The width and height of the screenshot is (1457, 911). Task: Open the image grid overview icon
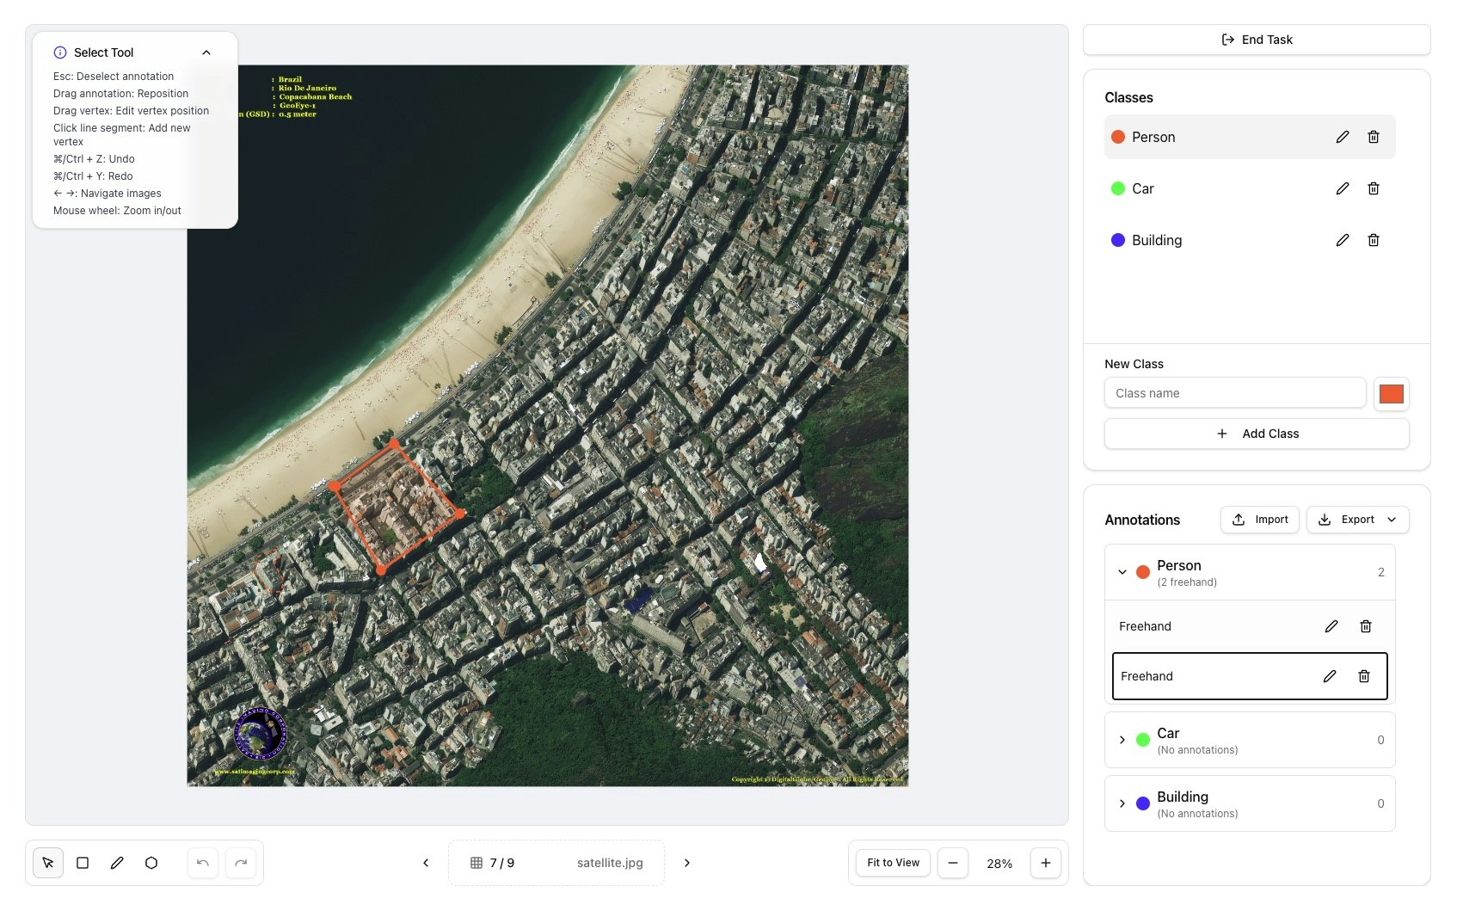[x=476, y=863]
